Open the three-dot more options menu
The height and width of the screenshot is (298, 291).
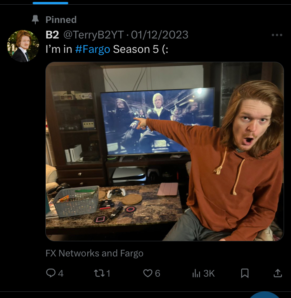click(x=277, y=35)
